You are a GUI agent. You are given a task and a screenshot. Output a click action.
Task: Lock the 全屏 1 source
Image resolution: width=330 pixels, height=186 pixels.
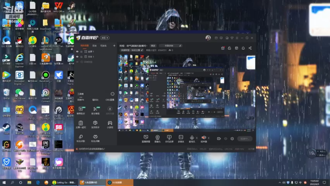[81, 51]
